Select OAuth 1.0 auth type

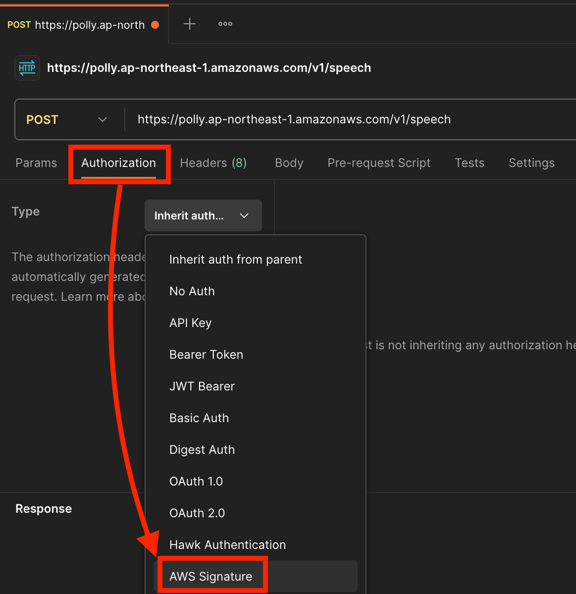pos(256,482)
